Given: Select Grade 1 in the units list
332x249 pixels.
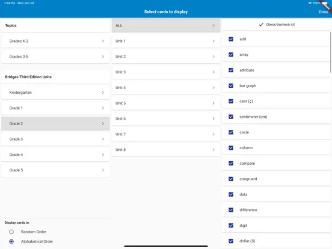Looking at the screenshot, I should 55,108.
